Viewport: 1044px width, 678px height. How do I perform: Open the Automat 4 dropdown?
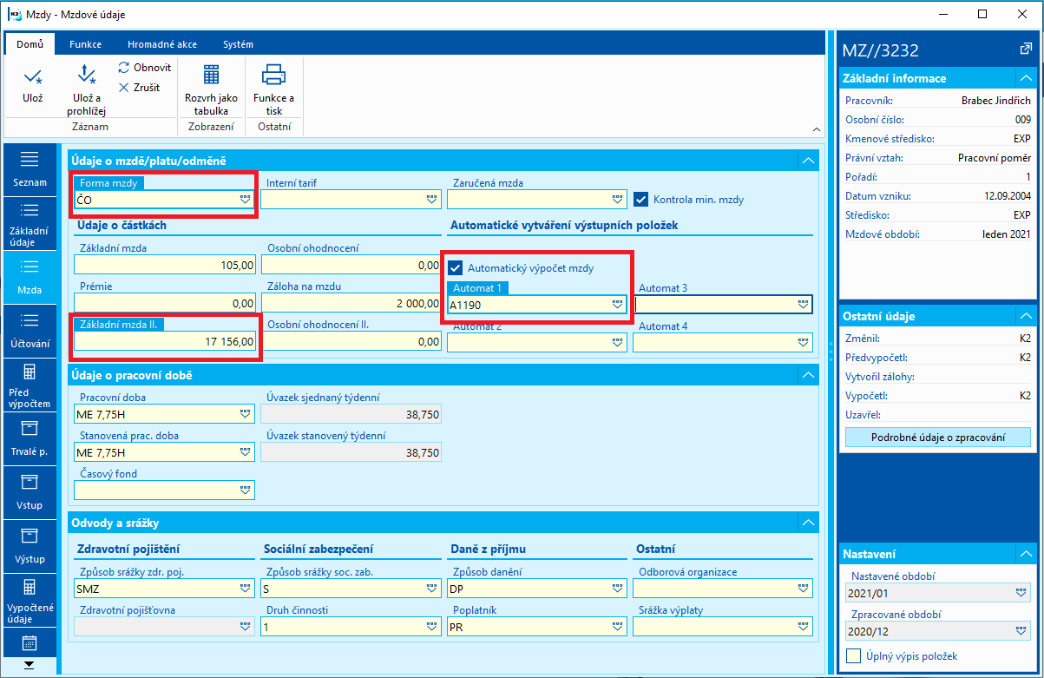click(804, 343)
